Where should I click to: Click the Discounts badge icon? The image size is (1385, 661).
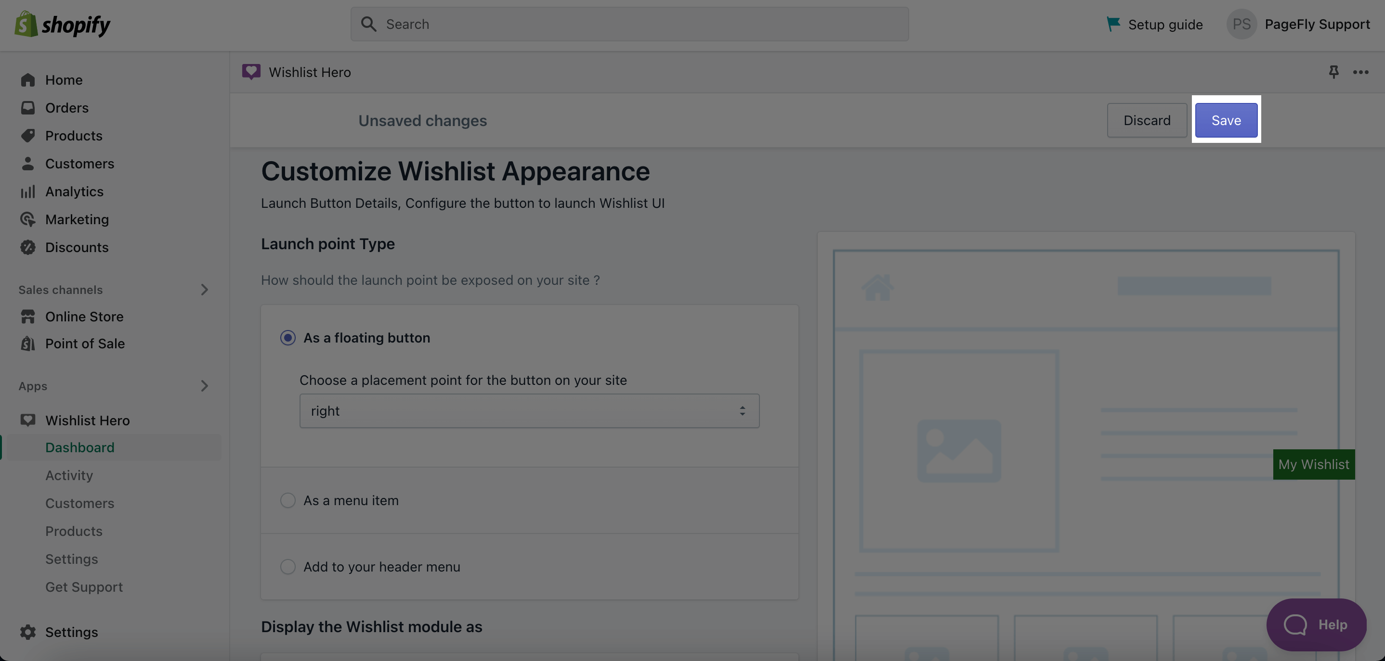point(28,248)
